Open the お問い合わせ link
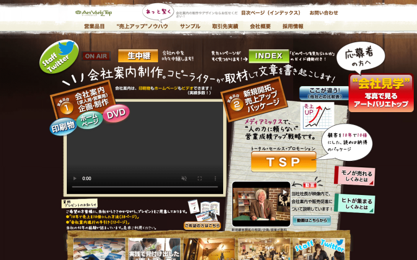417x260 pixels. click(x=324, y=13)
